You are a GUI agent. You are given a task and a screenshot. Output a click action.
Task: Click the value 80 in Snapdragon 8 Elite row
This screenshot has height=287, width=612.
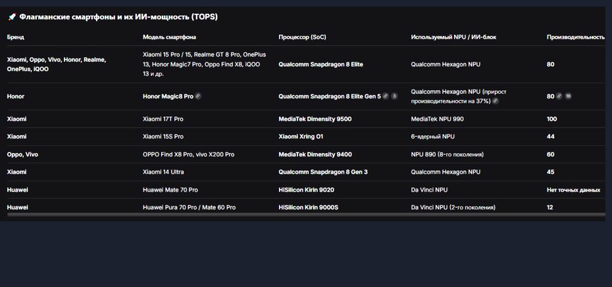550,64
